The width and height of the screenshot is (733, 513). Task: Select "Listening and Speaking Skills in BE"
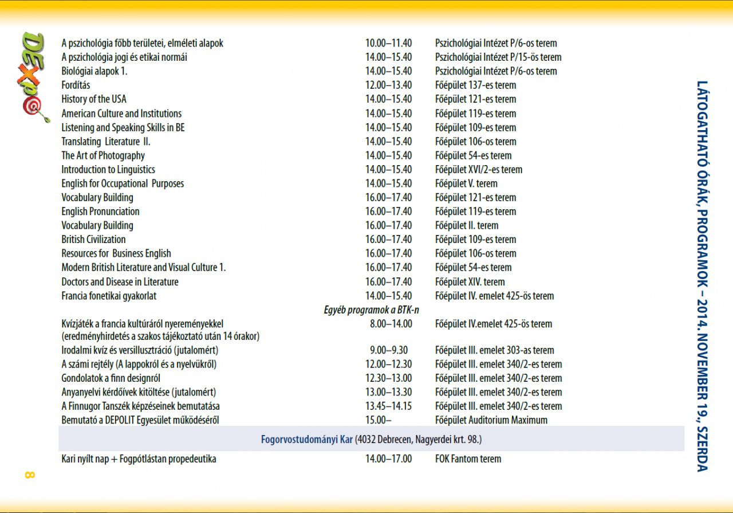coord(123,127)
